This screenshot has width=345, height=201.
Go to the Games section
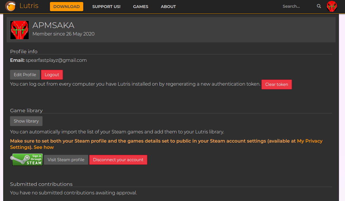[141, 7]
